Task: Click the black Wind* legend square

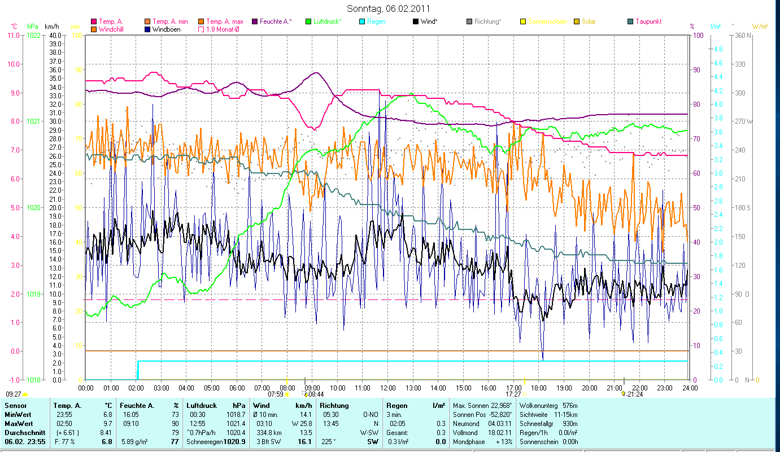Action: point(416,21)
